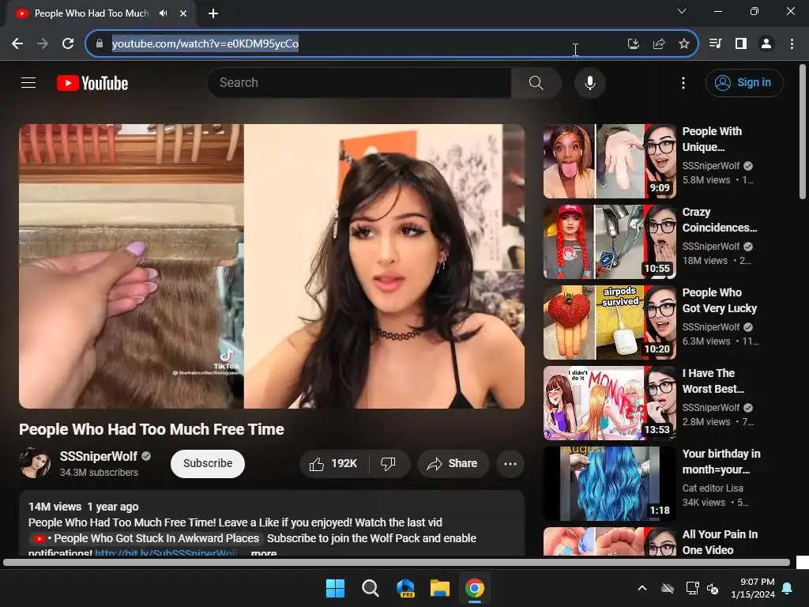Select the People Who Had Too Much tab
809x607 pixels.
coord(101,13)
